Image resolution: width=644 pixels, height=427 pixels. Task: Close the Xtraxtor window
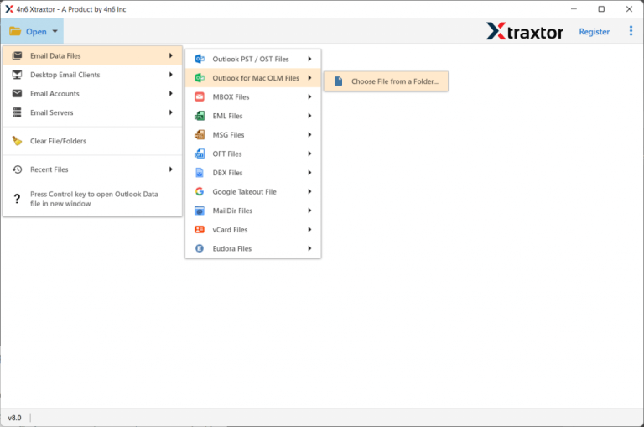click(x=629, y=8)
